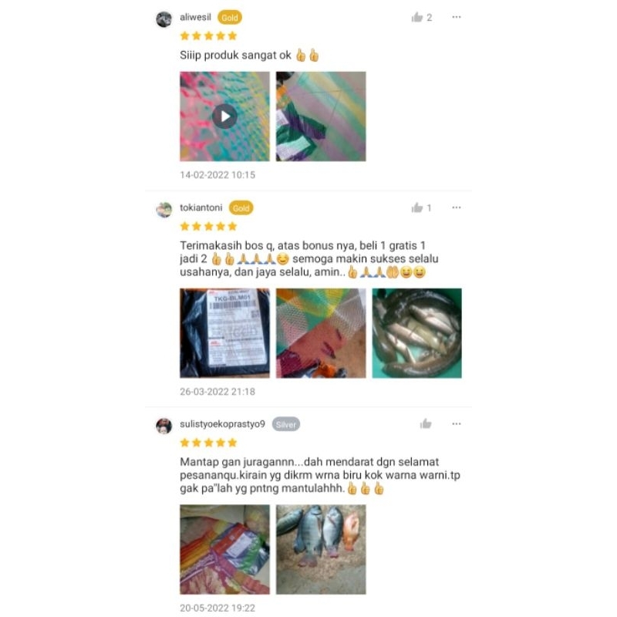View tokiantoni's colorful net photo
This screenshot has width=617, height=617.
point(321,333)
